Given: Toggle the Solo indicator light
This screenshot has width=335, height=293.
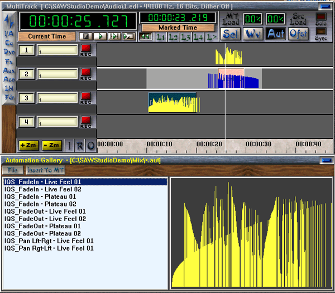Looking at the screenshot, I should point(321,17).
